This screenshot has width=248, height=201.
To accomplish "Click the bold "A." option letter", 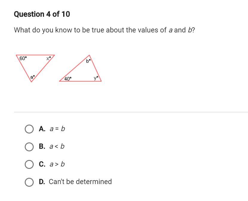I will click(42, 129).
